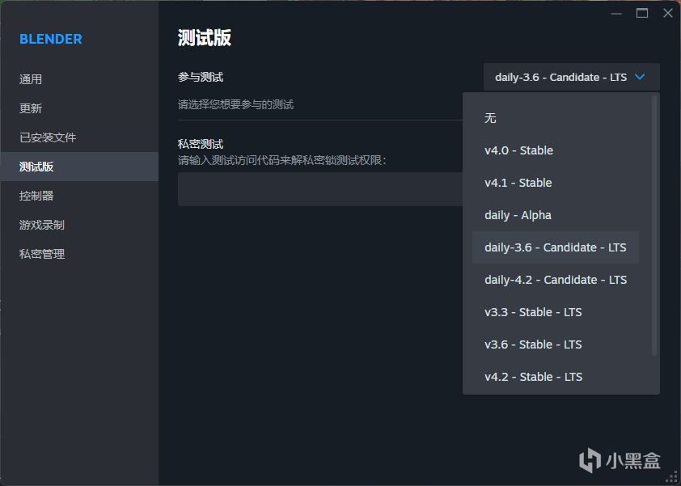Switch to the 控制器 section
This screenshot has width=681, height=486.
click(37, 196)
